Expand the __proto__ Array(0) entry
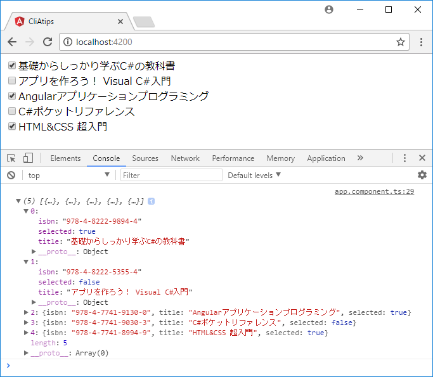Screen dimensions: 433x377 pos(26,353)
